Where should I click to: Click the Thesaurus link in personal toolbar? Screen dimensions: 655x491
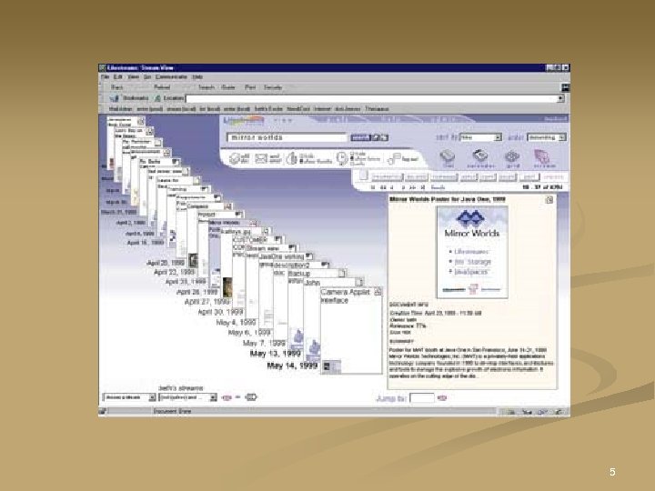pos(377,109)
